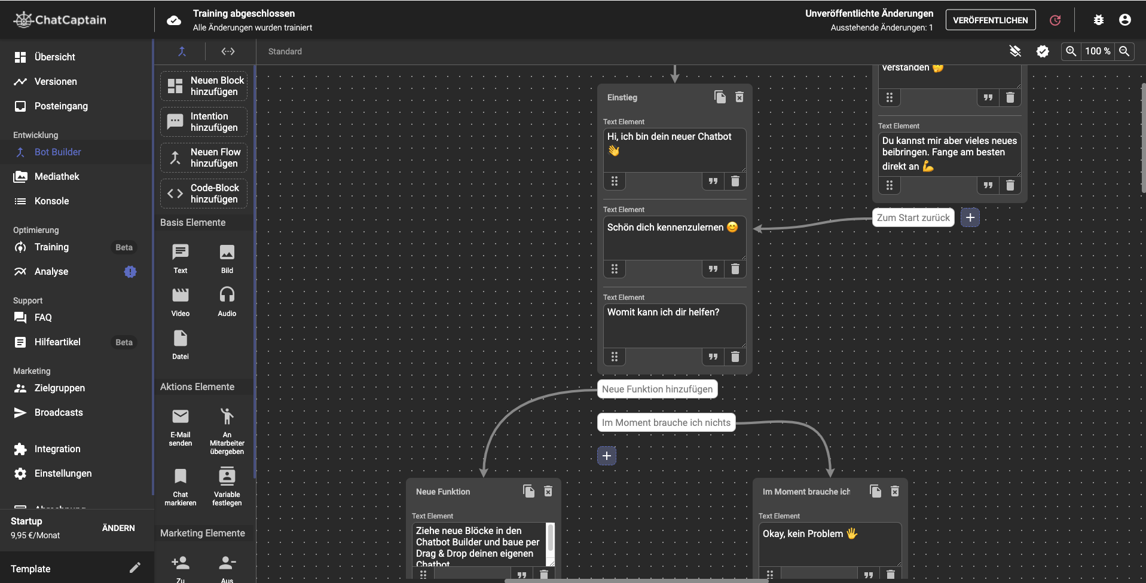
Task: Click ÄNDERN next to the Startup plan
Action: 118,528
